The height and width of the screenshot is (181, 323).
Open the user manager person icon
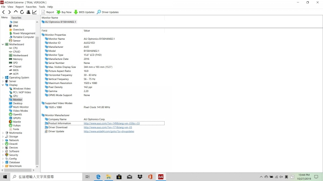(28, 12)
